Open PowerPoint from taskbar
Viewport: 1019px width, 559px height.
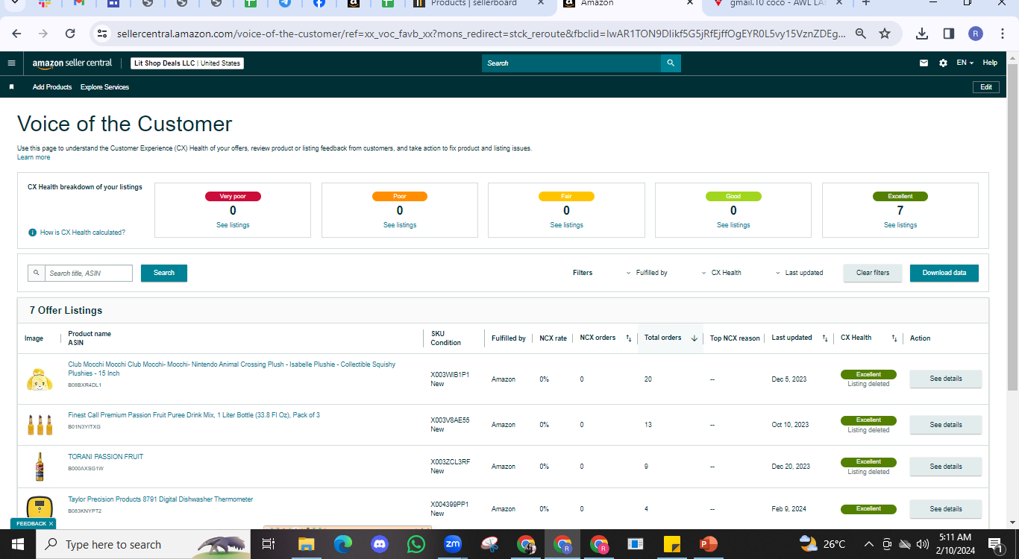708,544
